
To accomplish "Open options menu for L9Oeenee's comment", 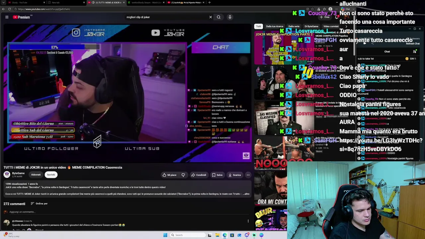I will point(248,221).
